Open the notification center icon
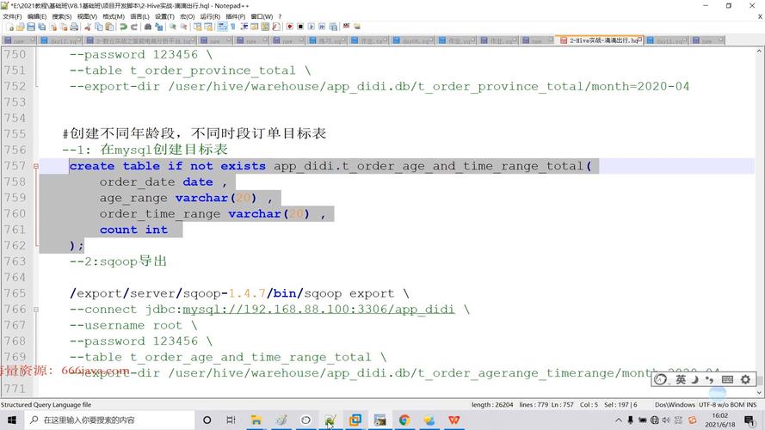The height and width of the screenshot is (430, 765). (750, 420)
